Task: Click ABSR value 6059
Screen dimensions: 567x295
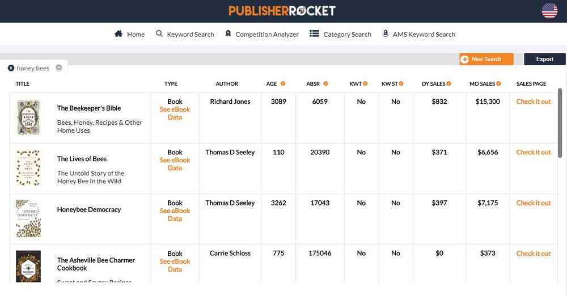Action: (x=320, y=102)
